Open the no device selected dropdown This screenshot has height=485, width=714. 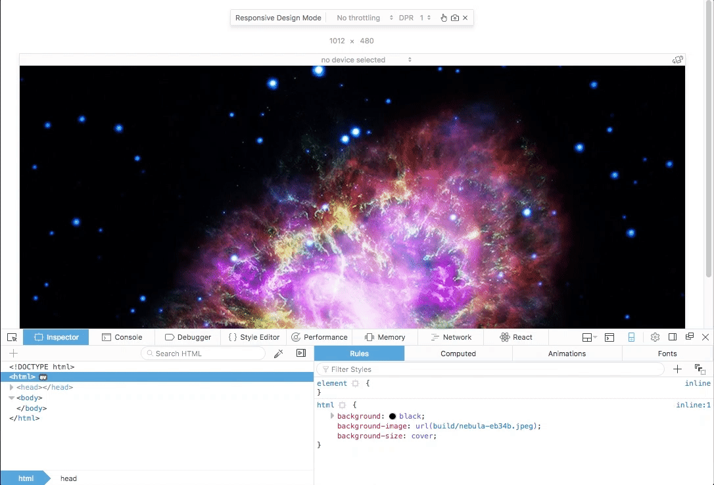[366, 60]
